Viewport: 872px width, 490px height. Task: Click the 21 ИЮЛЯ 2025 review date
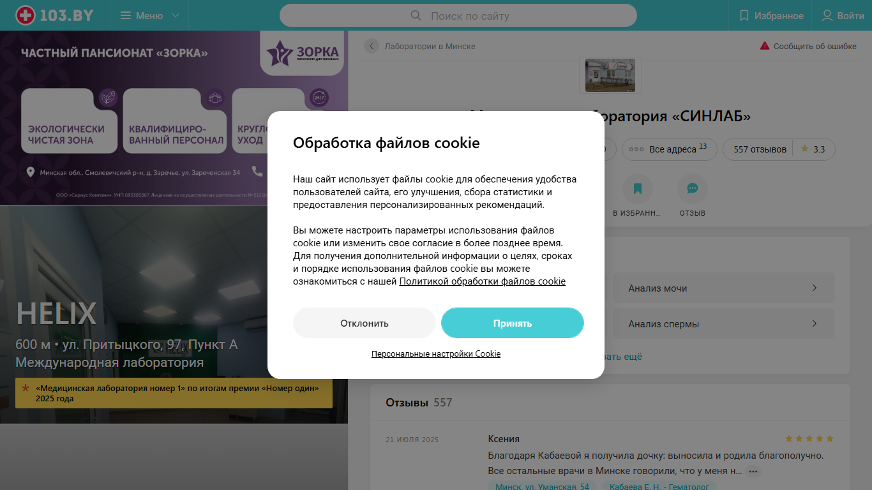[412, 440]
